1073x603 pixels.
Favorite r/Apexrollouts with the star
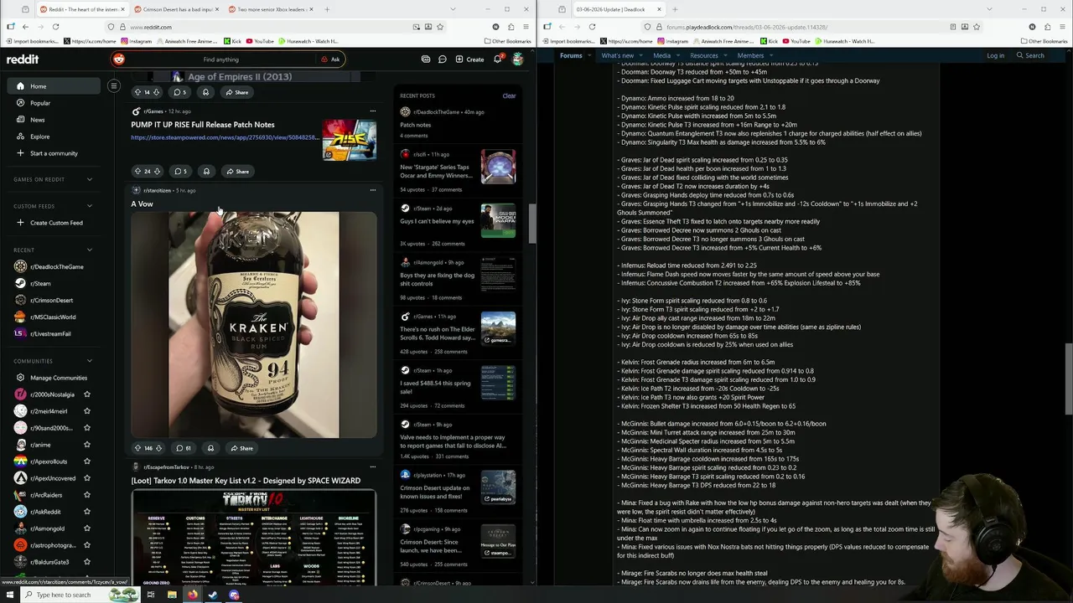tap(86, 461)
